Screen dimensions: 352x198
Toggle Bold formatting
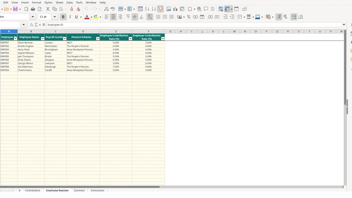(x=63, y=17)
